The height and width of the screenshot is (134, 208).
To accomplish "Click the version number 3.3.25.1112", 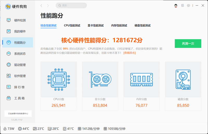I will point(17,120).
